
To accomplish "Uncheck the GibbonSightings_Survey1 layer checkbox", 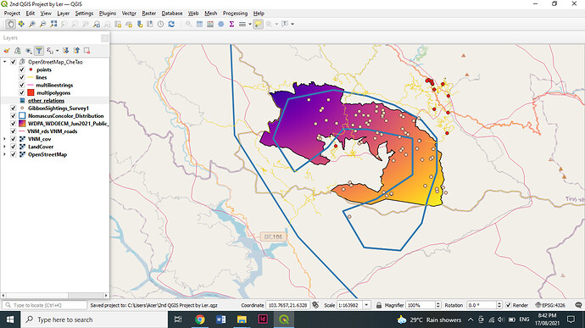I will 14,108.
